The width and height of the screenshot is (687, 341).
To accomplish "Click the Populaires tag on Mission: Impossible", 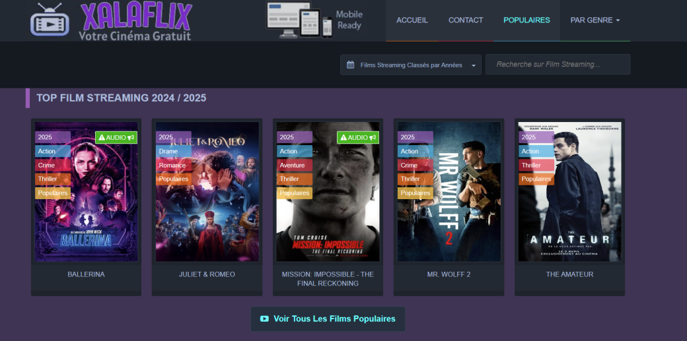I will click(x=295, y=193).
